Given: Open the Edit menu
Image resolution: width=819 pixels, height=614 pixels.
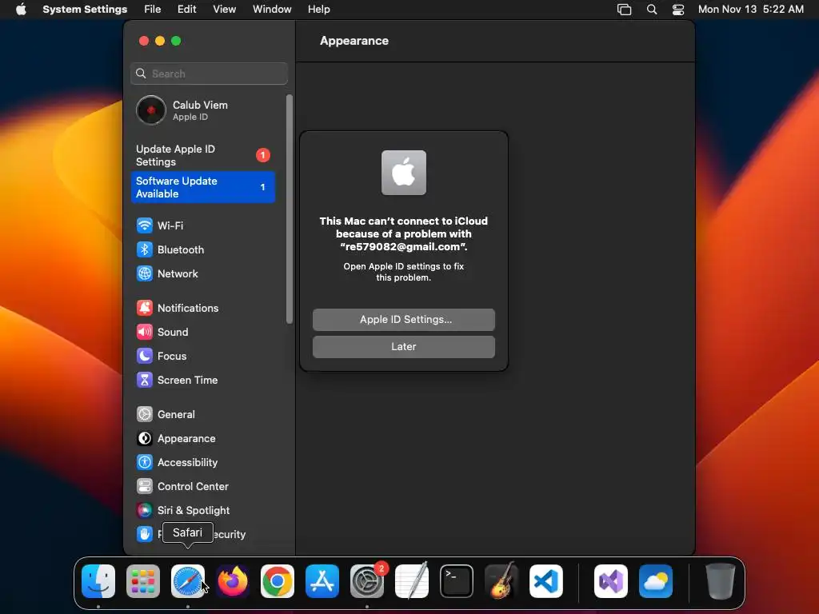Looking at the screenshot, I should click(186, 10).
